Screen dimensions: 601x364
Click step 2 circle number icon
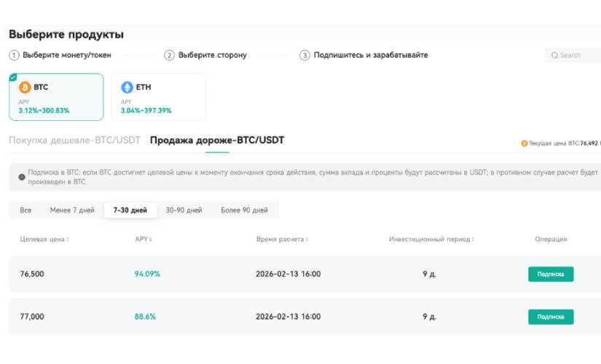(x=170, y=55)
